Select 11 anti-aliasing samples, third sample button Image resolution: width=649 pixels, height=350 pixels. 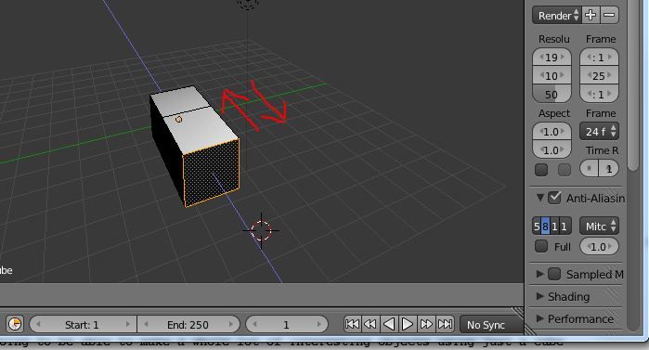point(554,227)
